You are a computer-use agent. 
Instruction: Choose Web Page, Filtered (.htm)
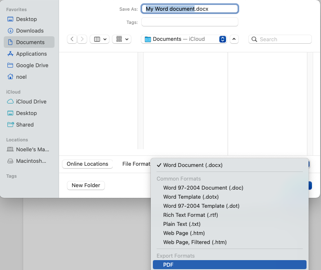[x=230, y=242]
